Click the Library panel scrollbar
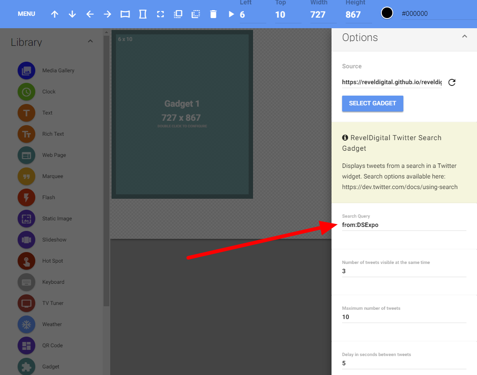The image size is (477, 375). coord(106,171)
